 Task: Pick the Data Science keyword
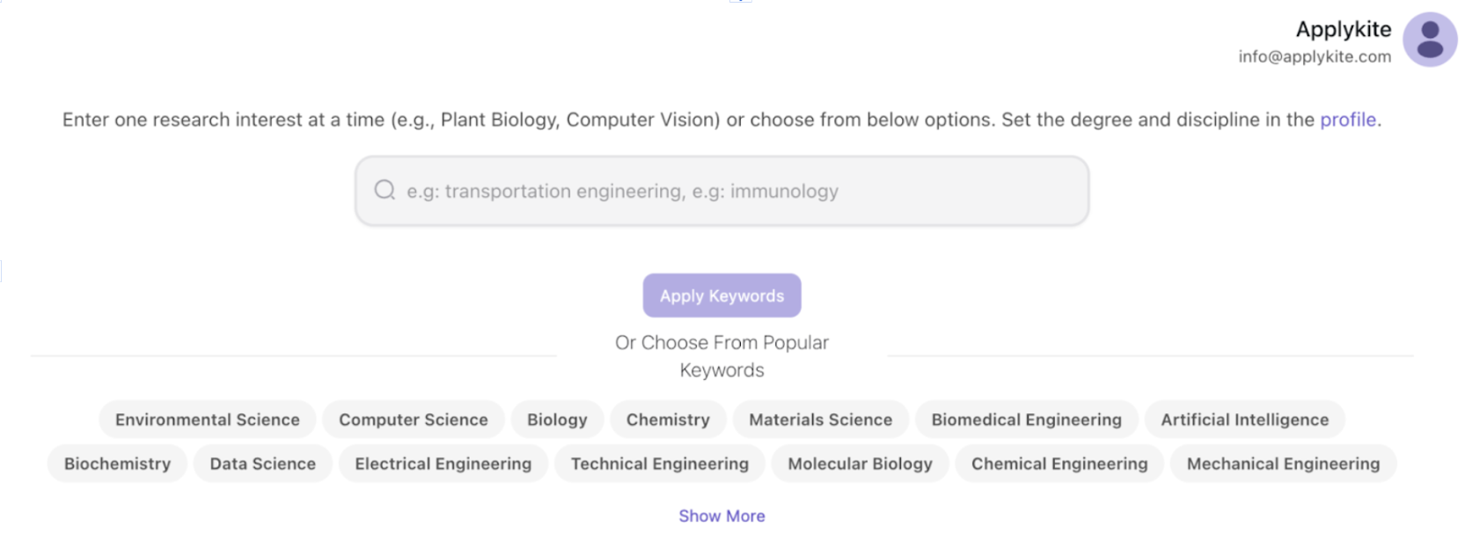click(x=262, y=463)
